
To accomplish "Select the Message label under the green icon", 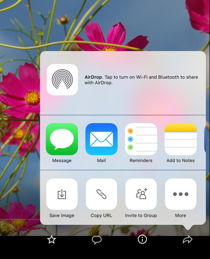I will (x=62, y=160).
